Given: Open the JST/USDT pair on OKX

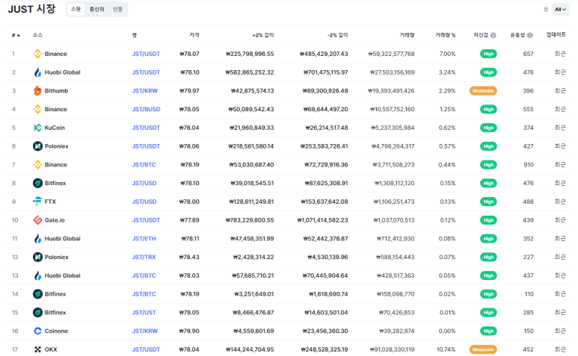Looking at the screenshot, I should click(x=146, y=349).
